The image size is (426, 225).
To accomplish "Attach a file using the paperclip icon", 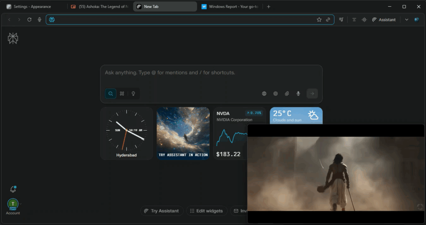I will (x=287, y=94).
